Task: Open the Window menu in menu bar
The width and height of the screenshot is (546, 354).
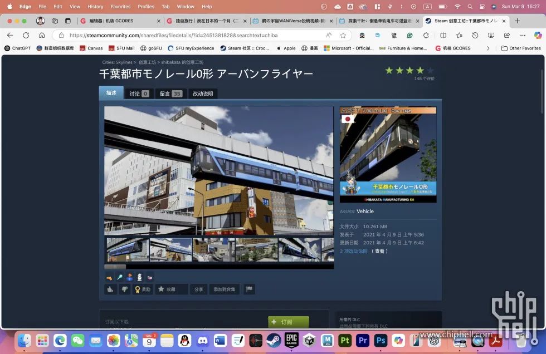Action: tap(186, 7)
